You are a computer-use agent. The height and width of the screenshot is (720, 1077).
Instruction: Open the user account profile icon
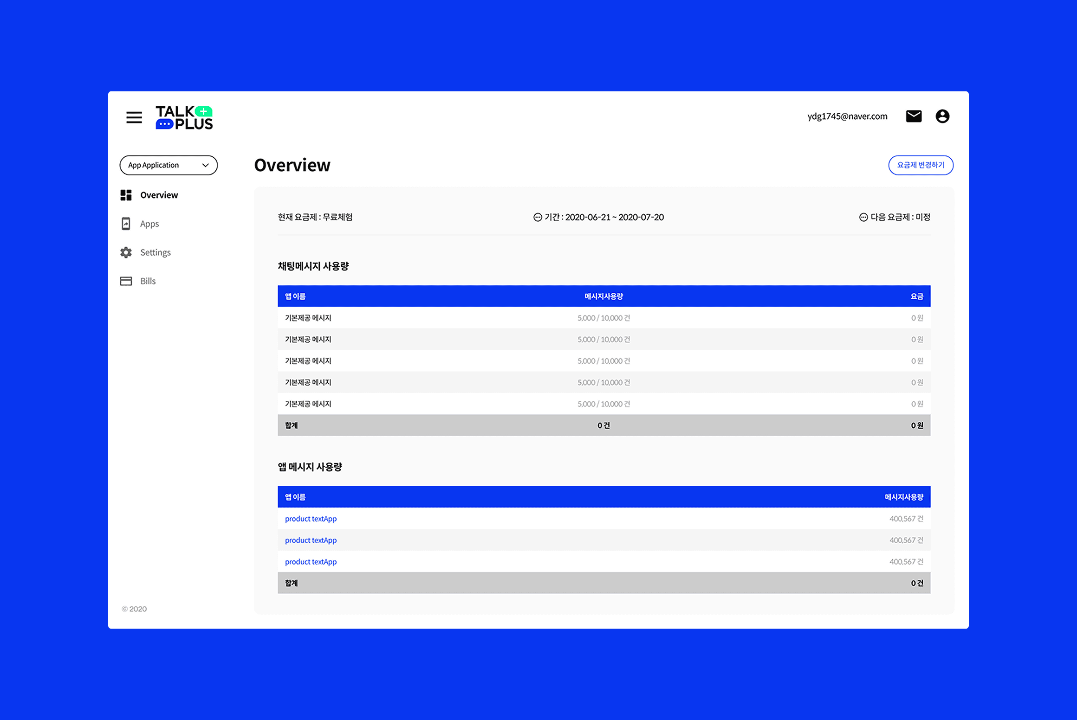(942, 116)
